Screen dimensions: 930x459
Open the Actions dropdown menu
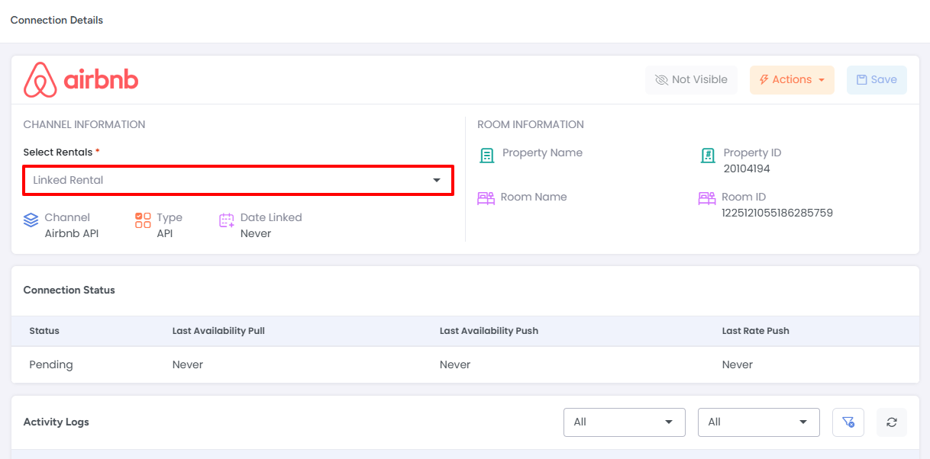point(792,79)
